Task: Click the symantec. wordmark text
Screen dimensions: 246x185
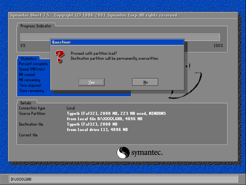Action: pyautogui.click(x=147, y=153)
